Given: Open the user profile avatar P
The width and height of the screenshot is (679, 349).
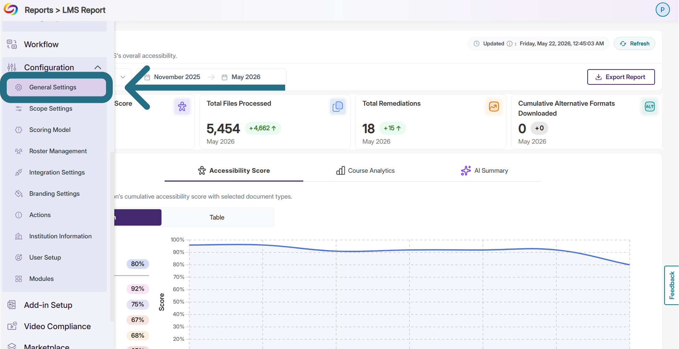Looking at the screenshot, I should point(662,10).
